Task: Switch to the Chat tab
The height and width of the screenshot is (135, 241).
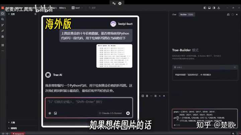Action: (x=174, y=15)
